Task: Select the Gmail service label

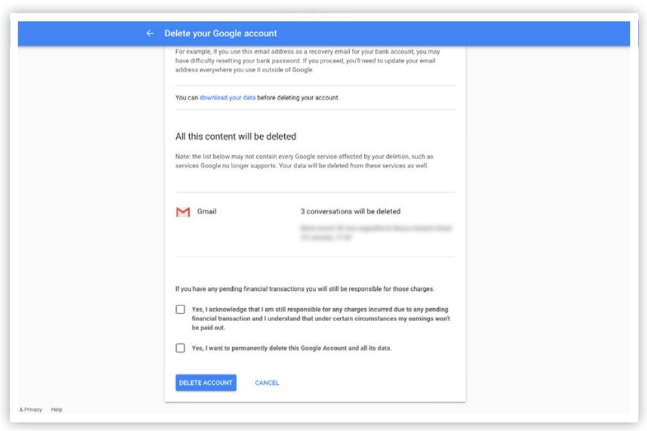Action: coord(207,211)
